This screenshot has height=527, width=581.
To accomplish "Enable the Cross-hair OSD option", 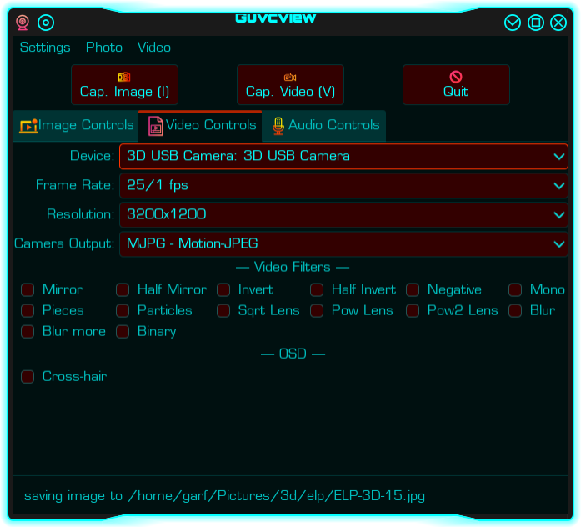I will 28,377.
